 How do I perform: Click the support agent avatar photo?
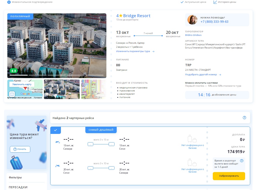pos(192,20)
